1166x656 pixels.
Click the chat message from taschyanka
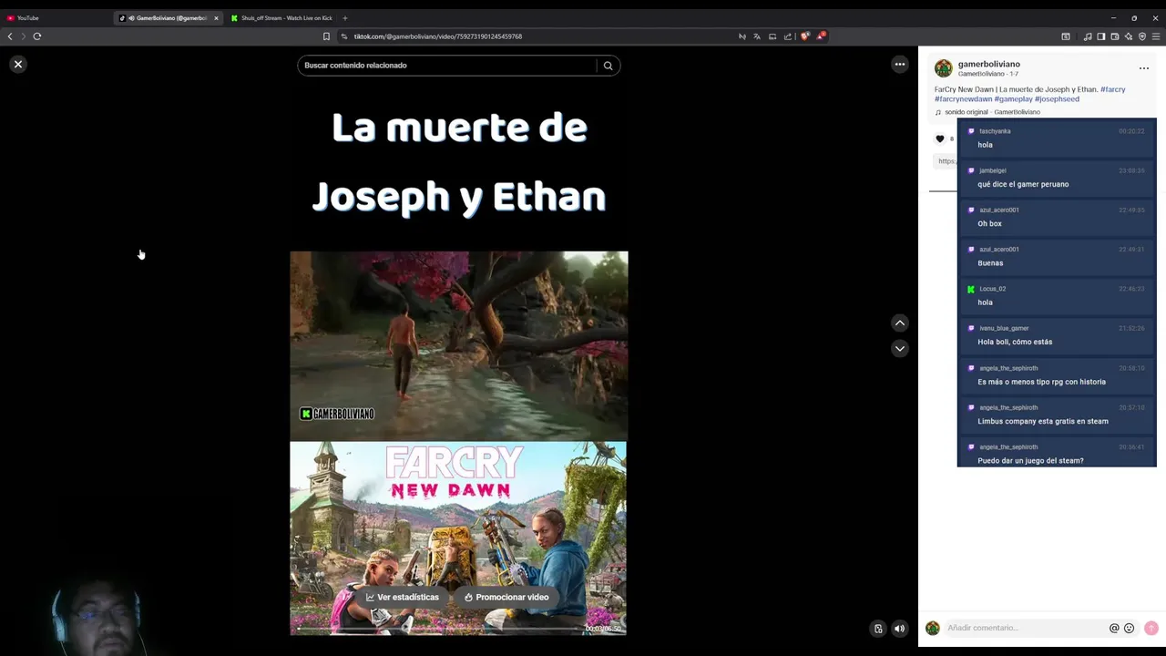1057,138
